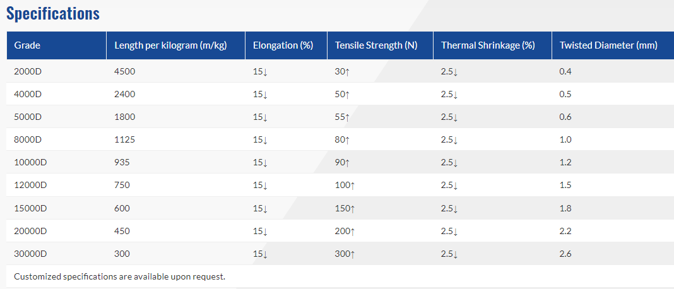This screenshot has width=674, height=289.
Task: Select the Twisted Diameter (mm) header
Action: click(x=608, y=45)
